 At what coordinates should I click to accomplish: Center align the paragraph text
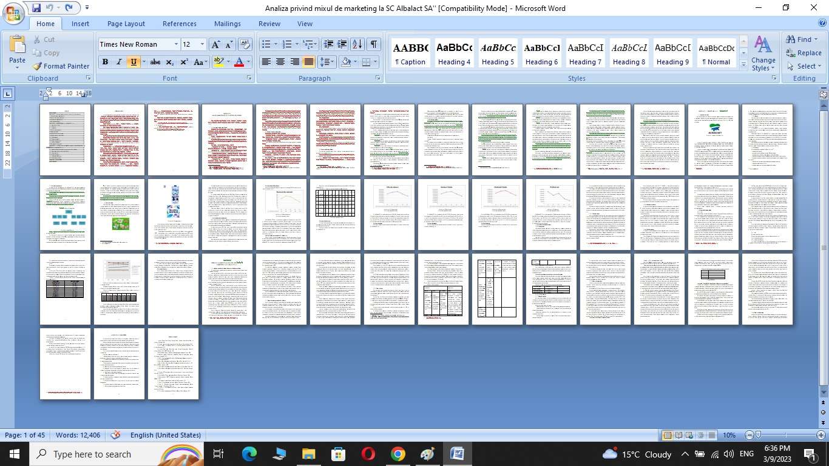coord(280,62)
